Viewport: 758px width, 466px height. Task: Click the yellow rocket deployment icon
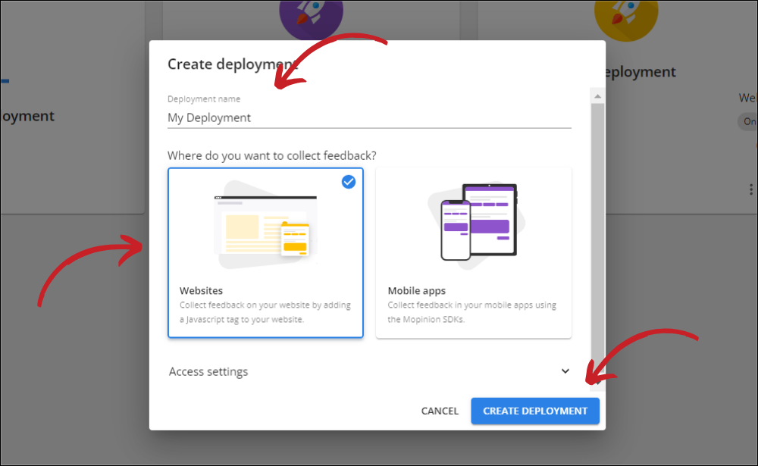(x=625, y=17)
